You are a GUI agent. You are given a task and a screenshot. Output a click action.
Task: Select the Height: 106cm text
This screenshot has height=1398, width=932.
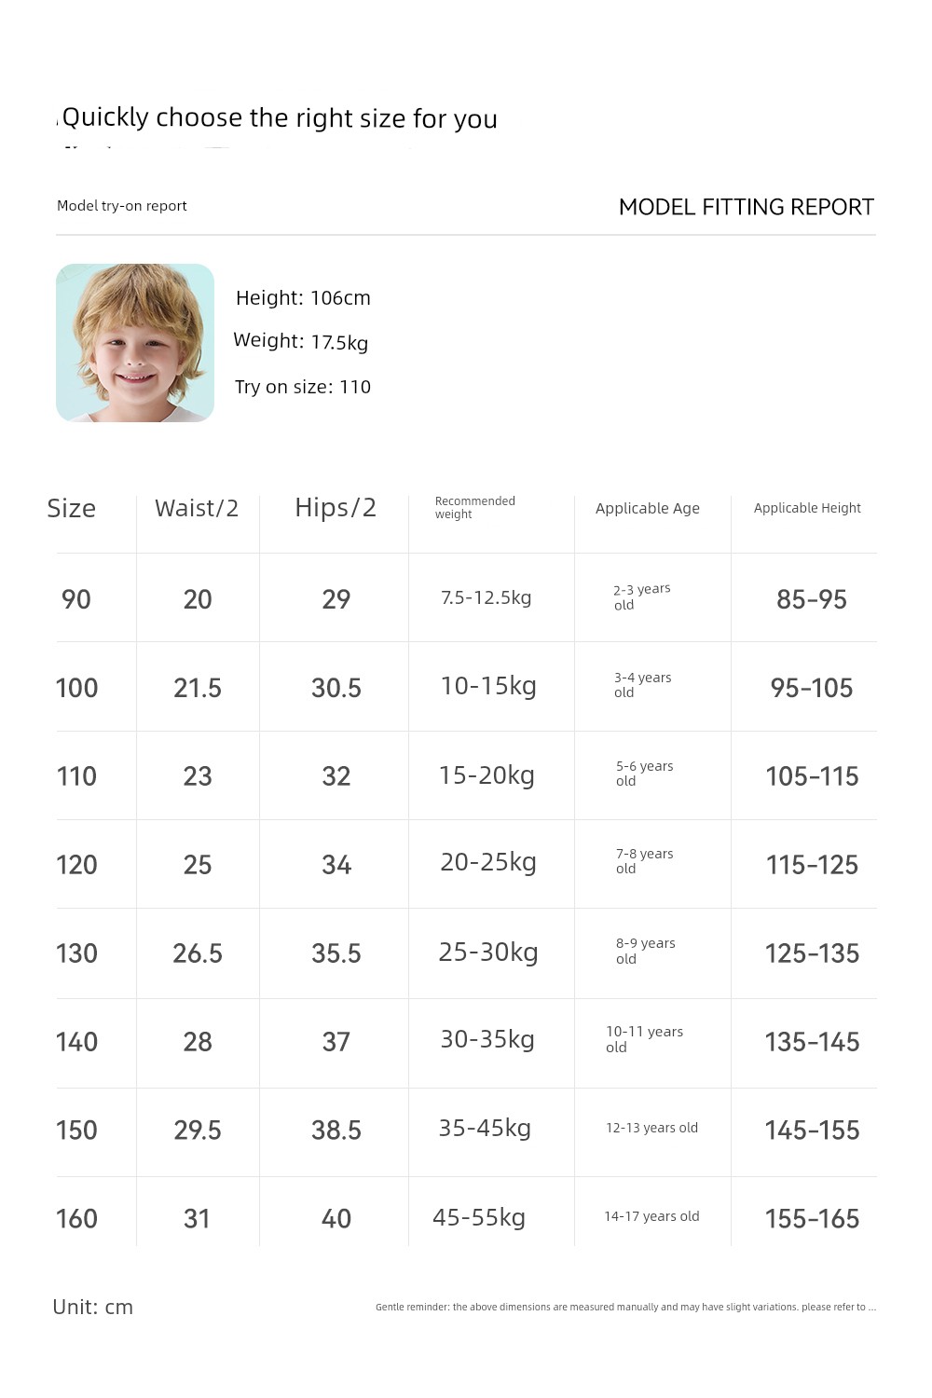point(303,298)
